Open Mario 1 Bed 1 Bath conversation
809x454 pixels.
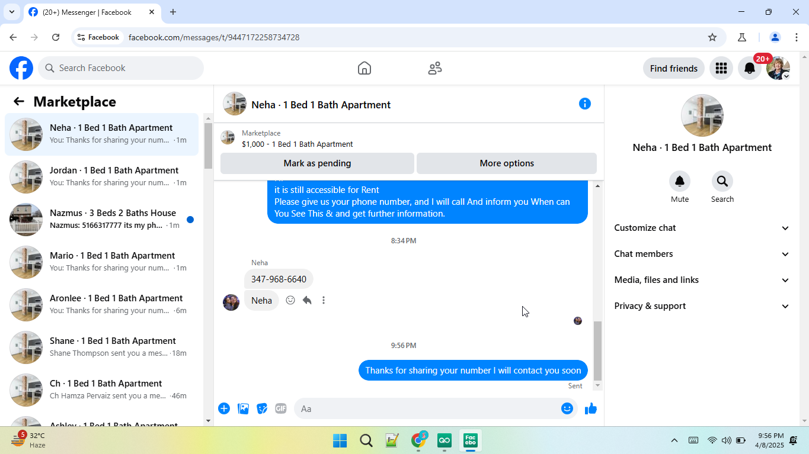coord(102,262)
